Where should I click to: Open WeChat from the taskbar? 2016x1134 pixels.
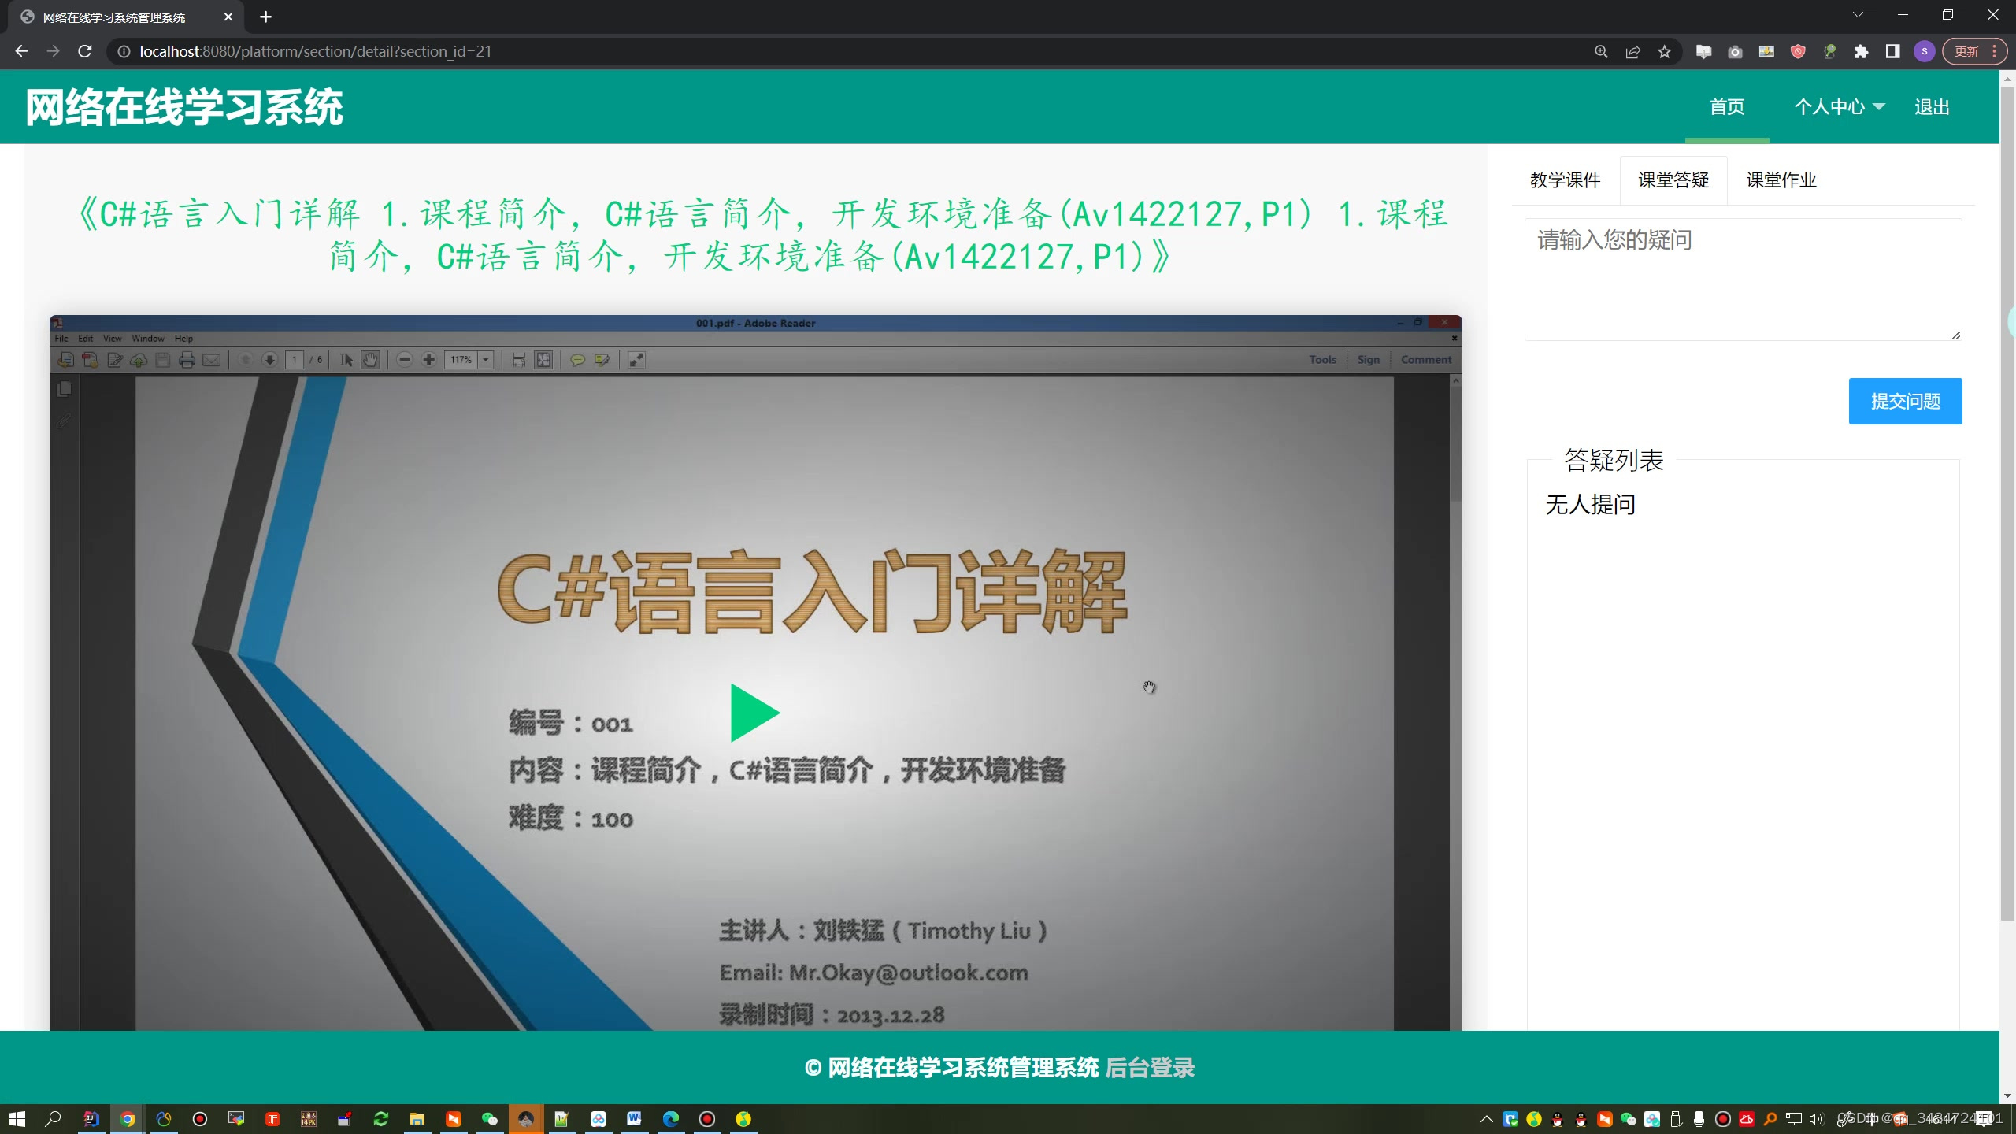pos(490,1118)
